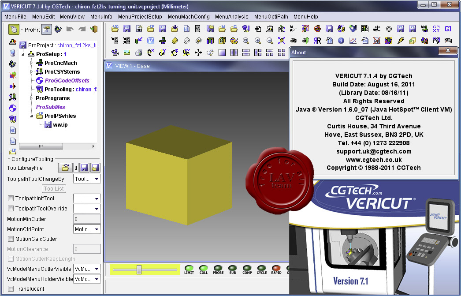The width and height of the screenshot is (461, 296).
Task: Open VC project folder icon in toolbar
Action: 115,29
